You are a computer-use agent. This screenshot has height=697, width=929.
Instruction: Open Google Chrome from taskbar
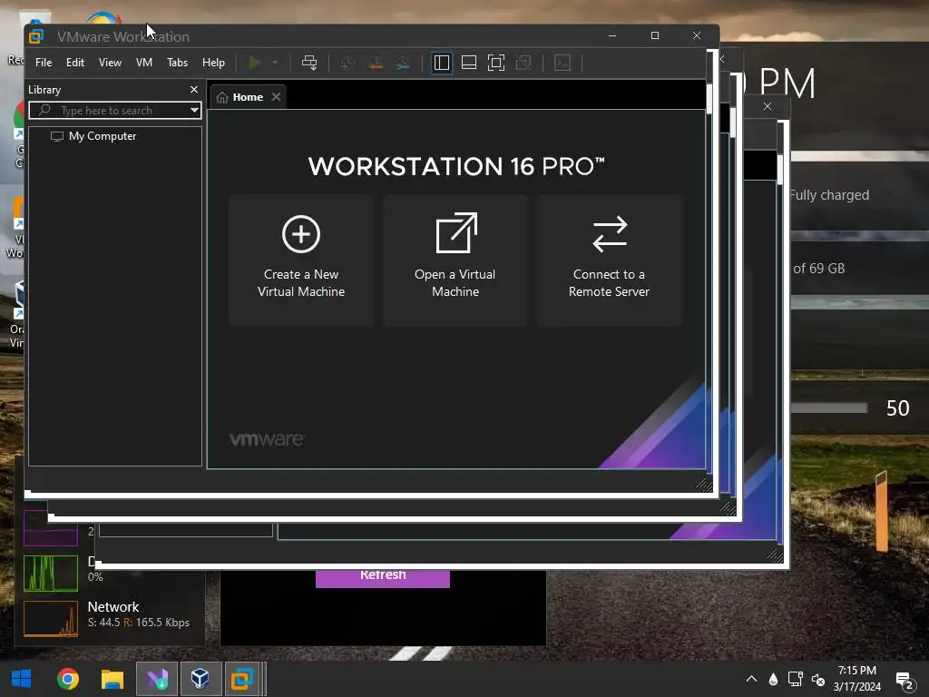[x=67, y=679]
